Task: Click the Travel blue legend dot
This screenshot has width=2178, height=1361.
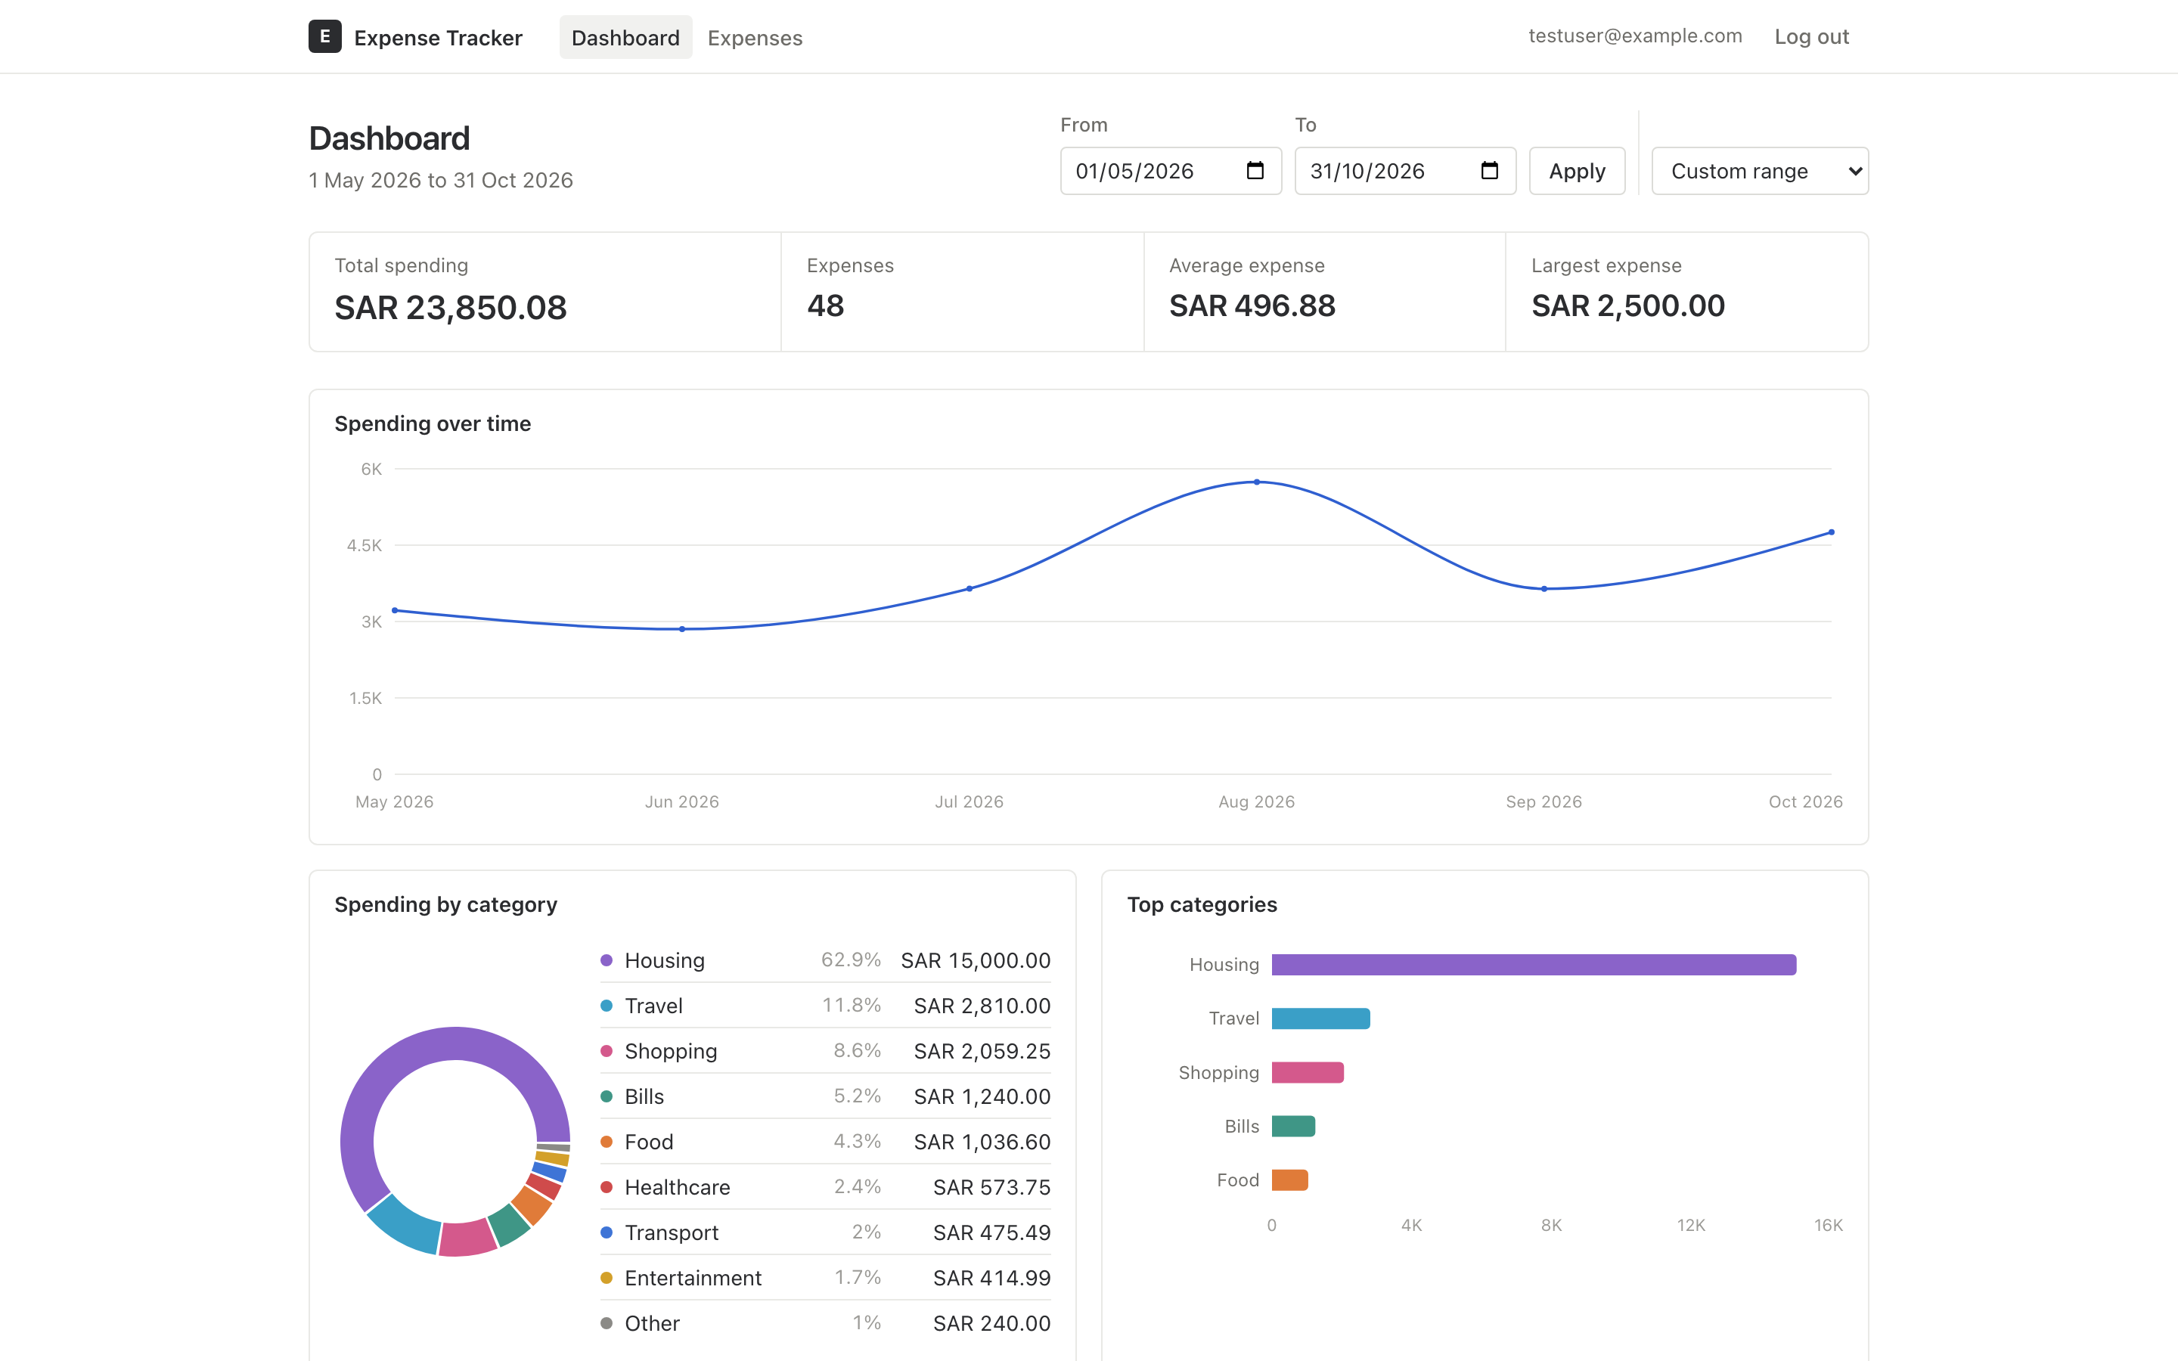Action: 607,1006
